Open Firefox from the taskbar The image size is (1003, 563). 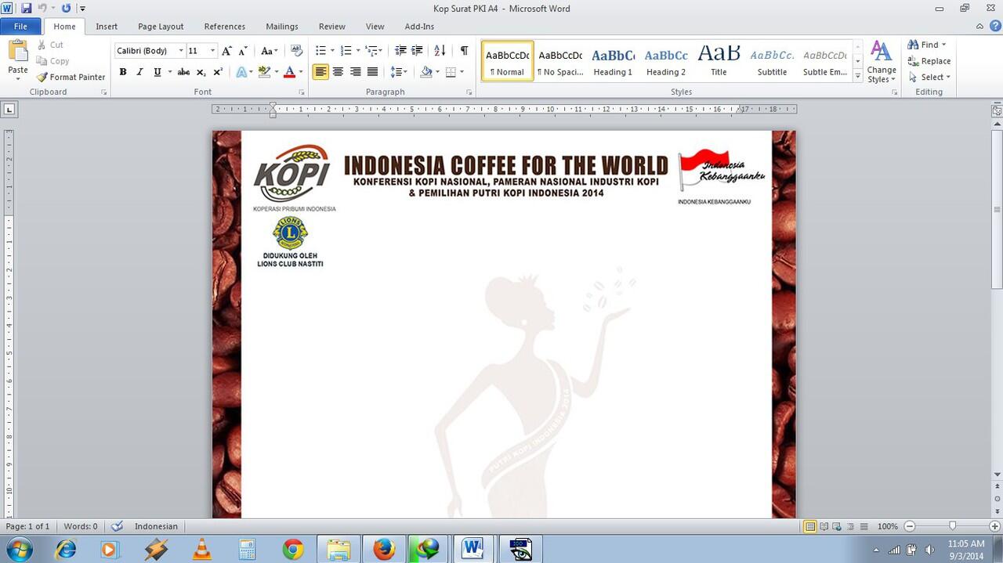tap(383, 549)
